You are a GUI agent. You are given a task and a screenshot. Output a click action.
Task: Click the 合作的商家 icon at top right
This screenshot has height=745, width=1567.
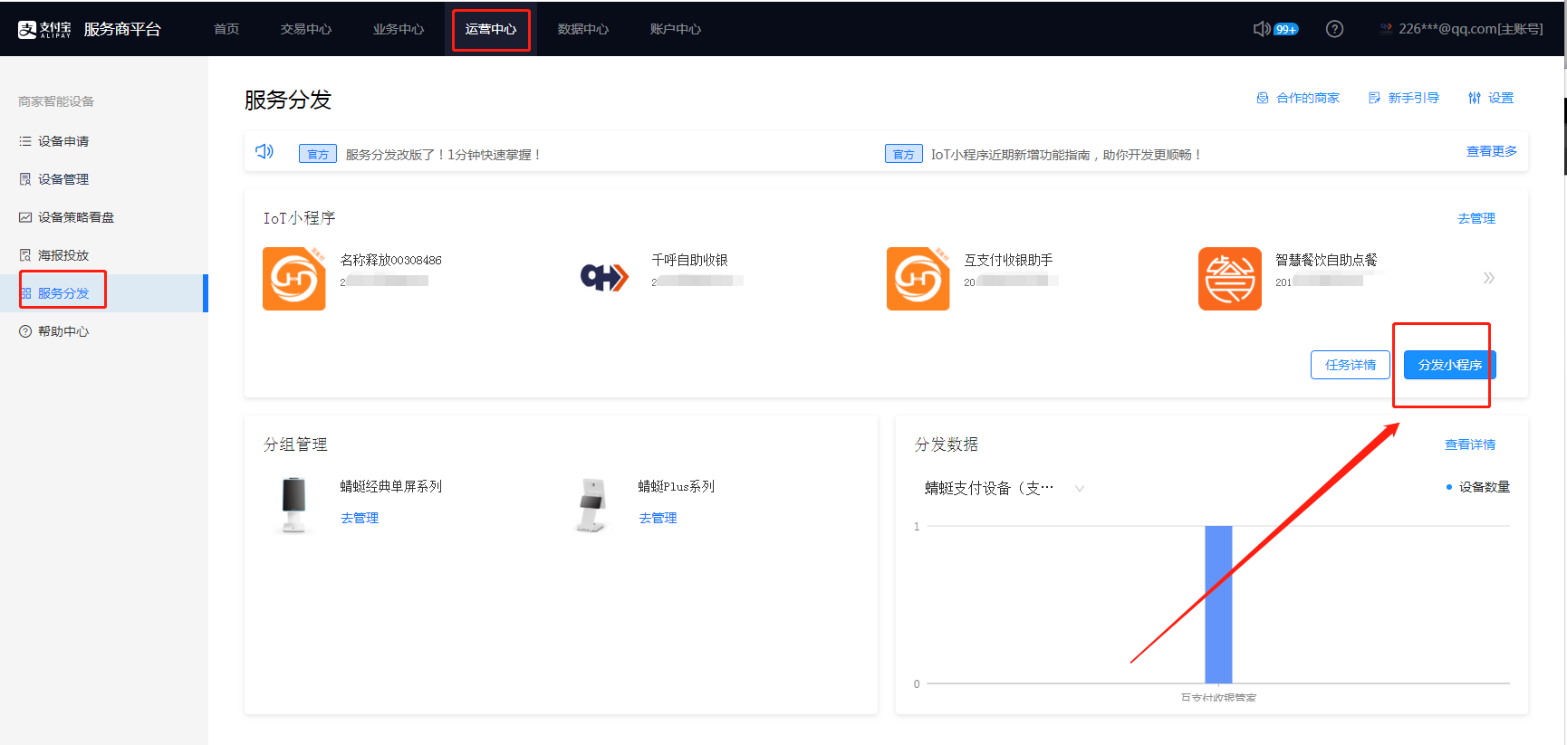pyautogui.click(x=1263, y=98)
